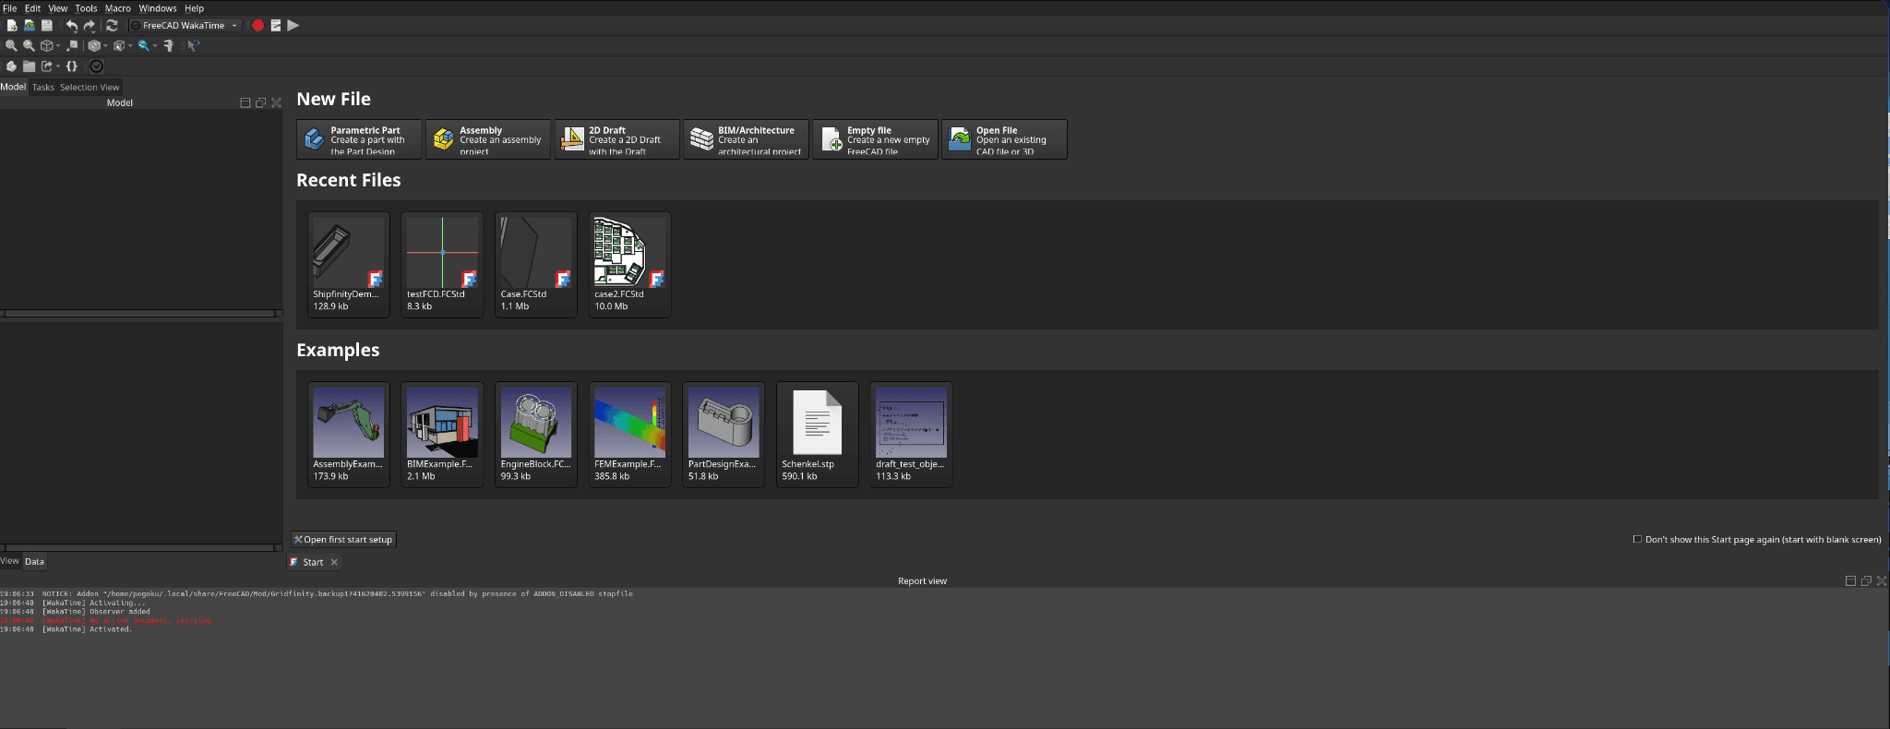This screenshot has width=1890, height=729.
Task: Open the View menu
Action: 57,8
